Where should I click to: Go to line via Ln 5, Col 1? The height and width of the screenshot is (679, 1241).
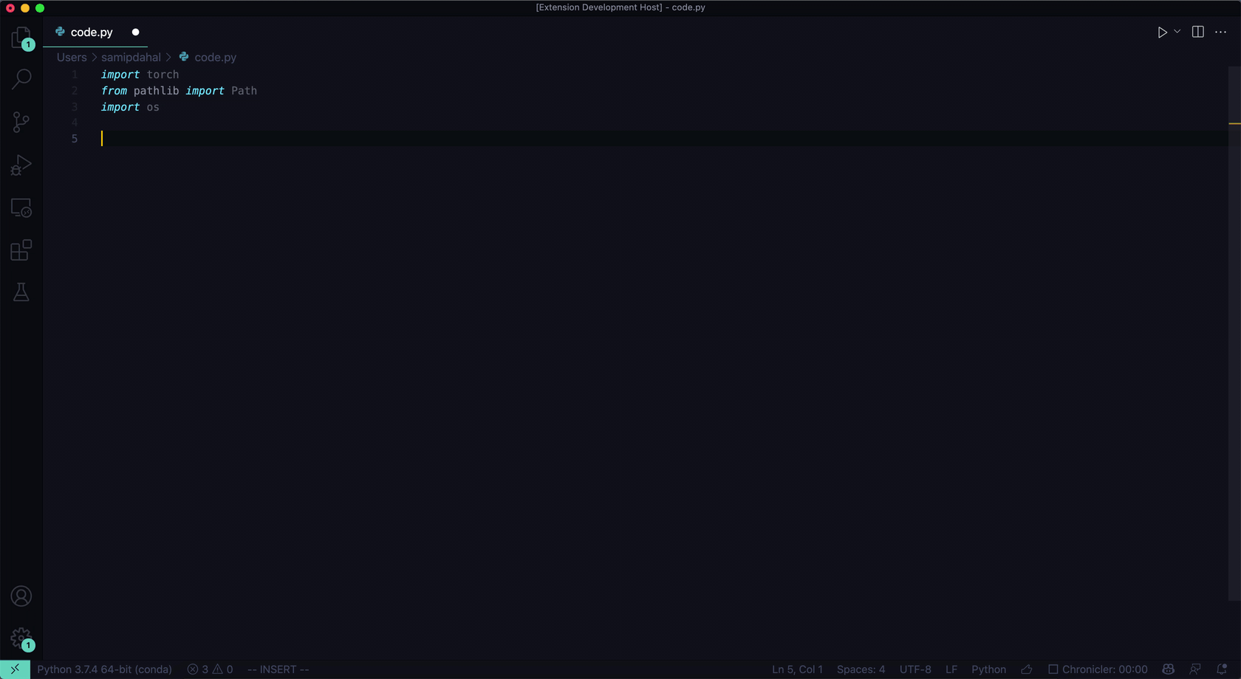797,669
